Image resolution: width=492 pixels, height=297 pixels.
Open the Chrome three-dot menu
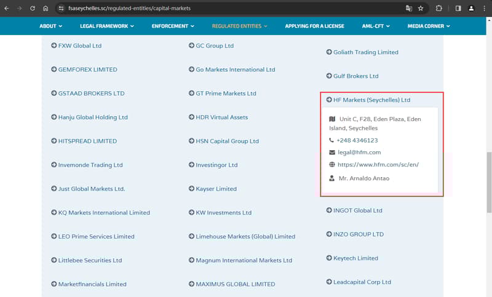tap(484, 9)
